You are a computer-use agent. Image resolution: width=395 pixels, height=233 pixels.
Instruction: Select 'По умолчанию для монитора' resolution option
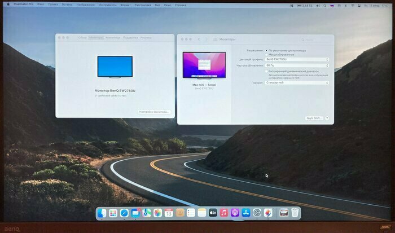266,50
